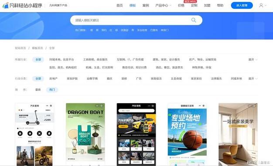Open 加盟 in the top navigation
This screenshot has width=273, height=166.
[x=207, y=5]
